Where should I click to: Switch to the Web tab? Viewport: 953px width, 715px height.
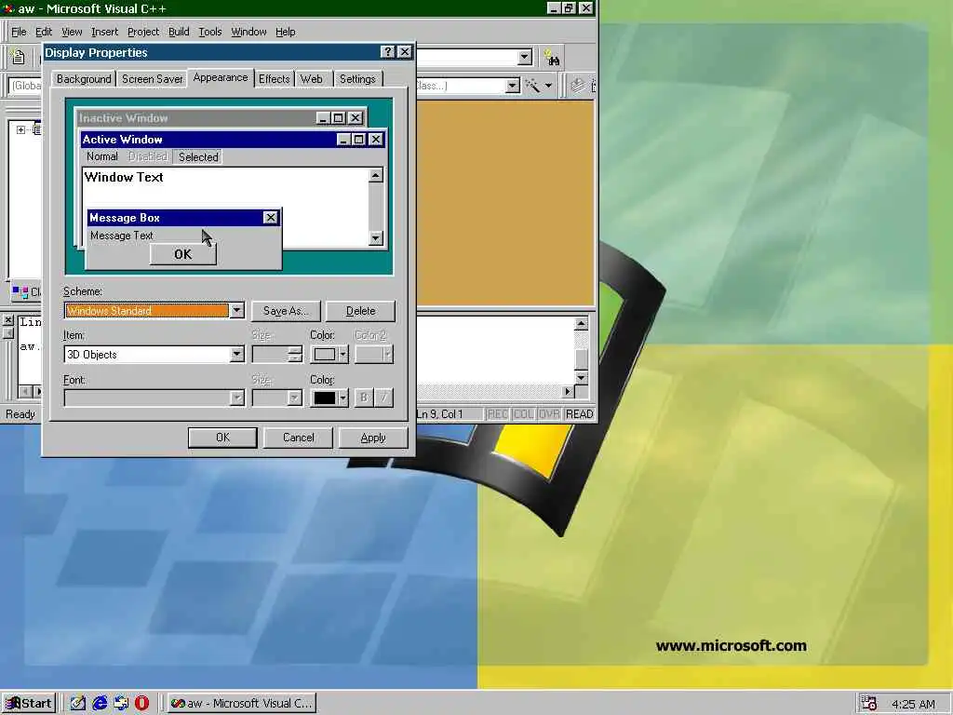(311, 79)
